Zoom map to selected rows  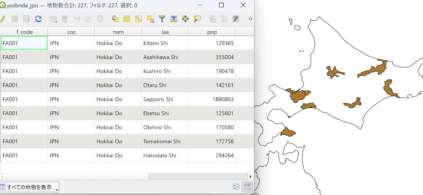click(x=197, y=19)
